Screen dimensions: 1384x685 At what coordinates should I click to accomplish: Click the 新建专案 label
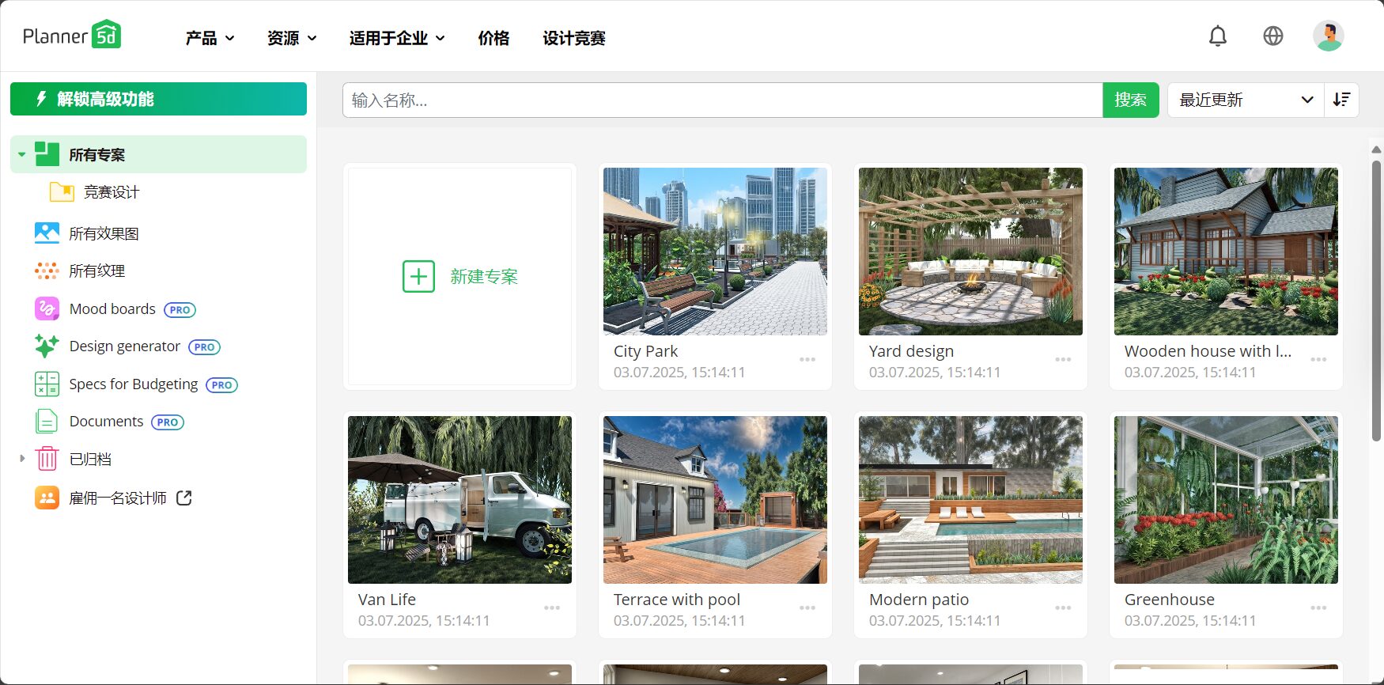point(484,276)
